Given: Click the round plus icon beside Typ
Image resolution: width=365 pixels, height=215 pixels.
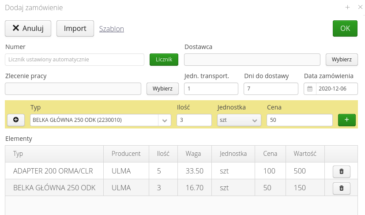Looking at the screenshot, I should point(16,120).
